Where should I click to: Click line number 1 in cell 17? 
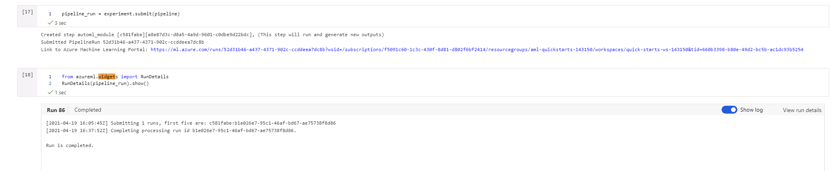(x=50, y=14)
